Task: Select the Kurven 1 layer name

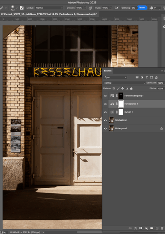Action: [x=128, y=112]
